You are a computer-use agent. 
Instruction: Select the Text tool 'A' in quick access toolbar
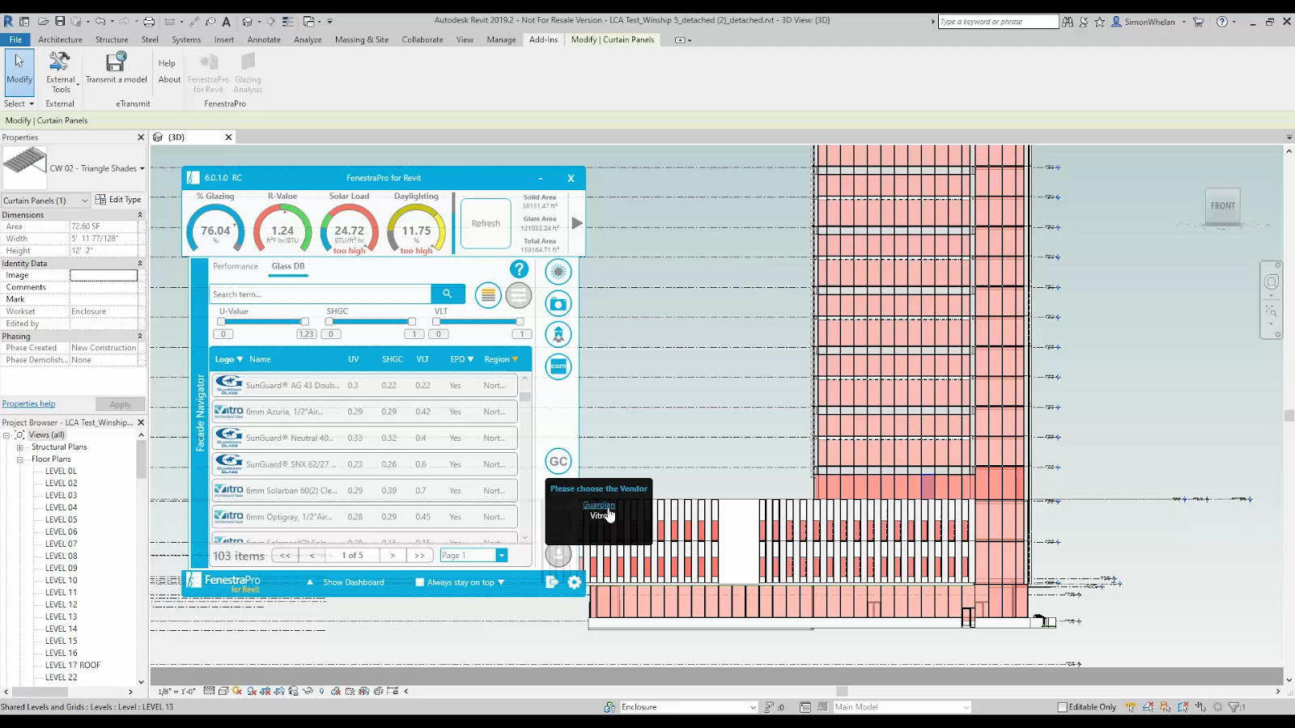[226, 21]
